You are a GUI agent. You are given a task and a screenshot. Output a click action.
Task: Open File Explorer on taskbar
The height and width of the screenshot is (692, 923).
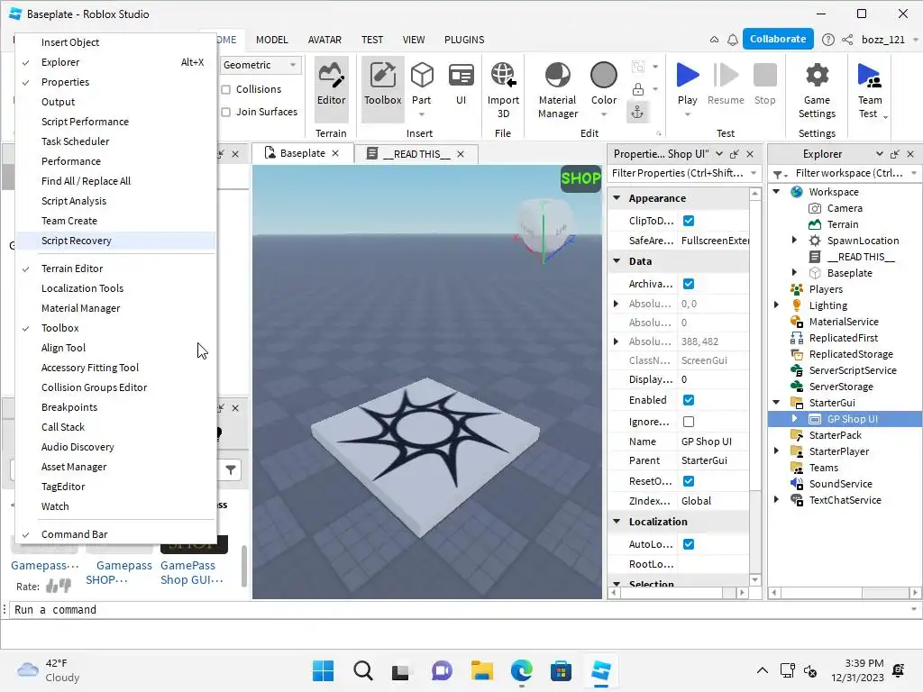pyautogui.click(x=482, y=670)
